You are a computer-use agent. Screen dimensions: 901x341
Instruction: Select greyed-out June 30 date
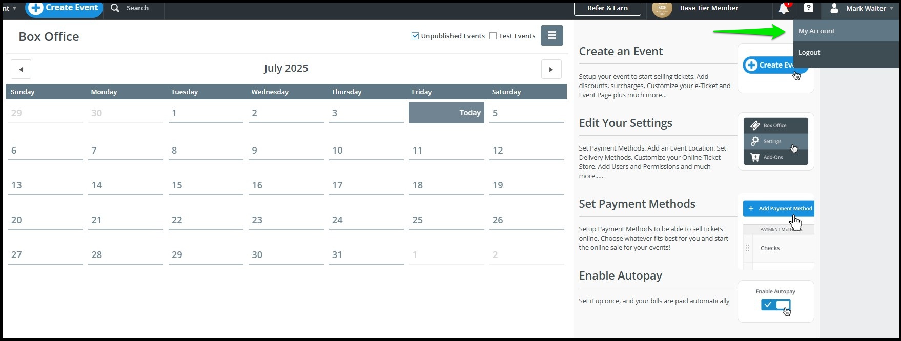click(x=126, y=113)
